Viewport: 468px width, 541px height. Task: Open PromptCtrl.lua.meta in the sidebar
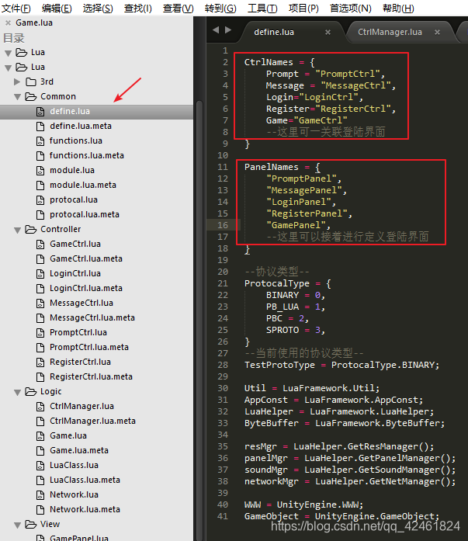pyautogui.click(x=89, y=347)
